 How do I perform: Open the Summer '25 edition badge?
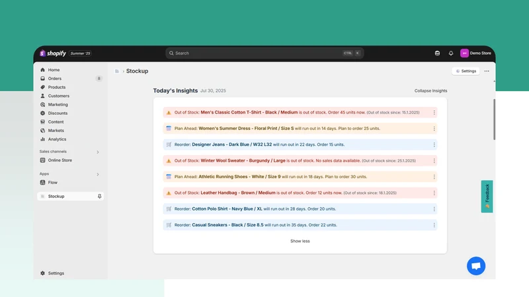pyautogui.click(x=80, y=53)
